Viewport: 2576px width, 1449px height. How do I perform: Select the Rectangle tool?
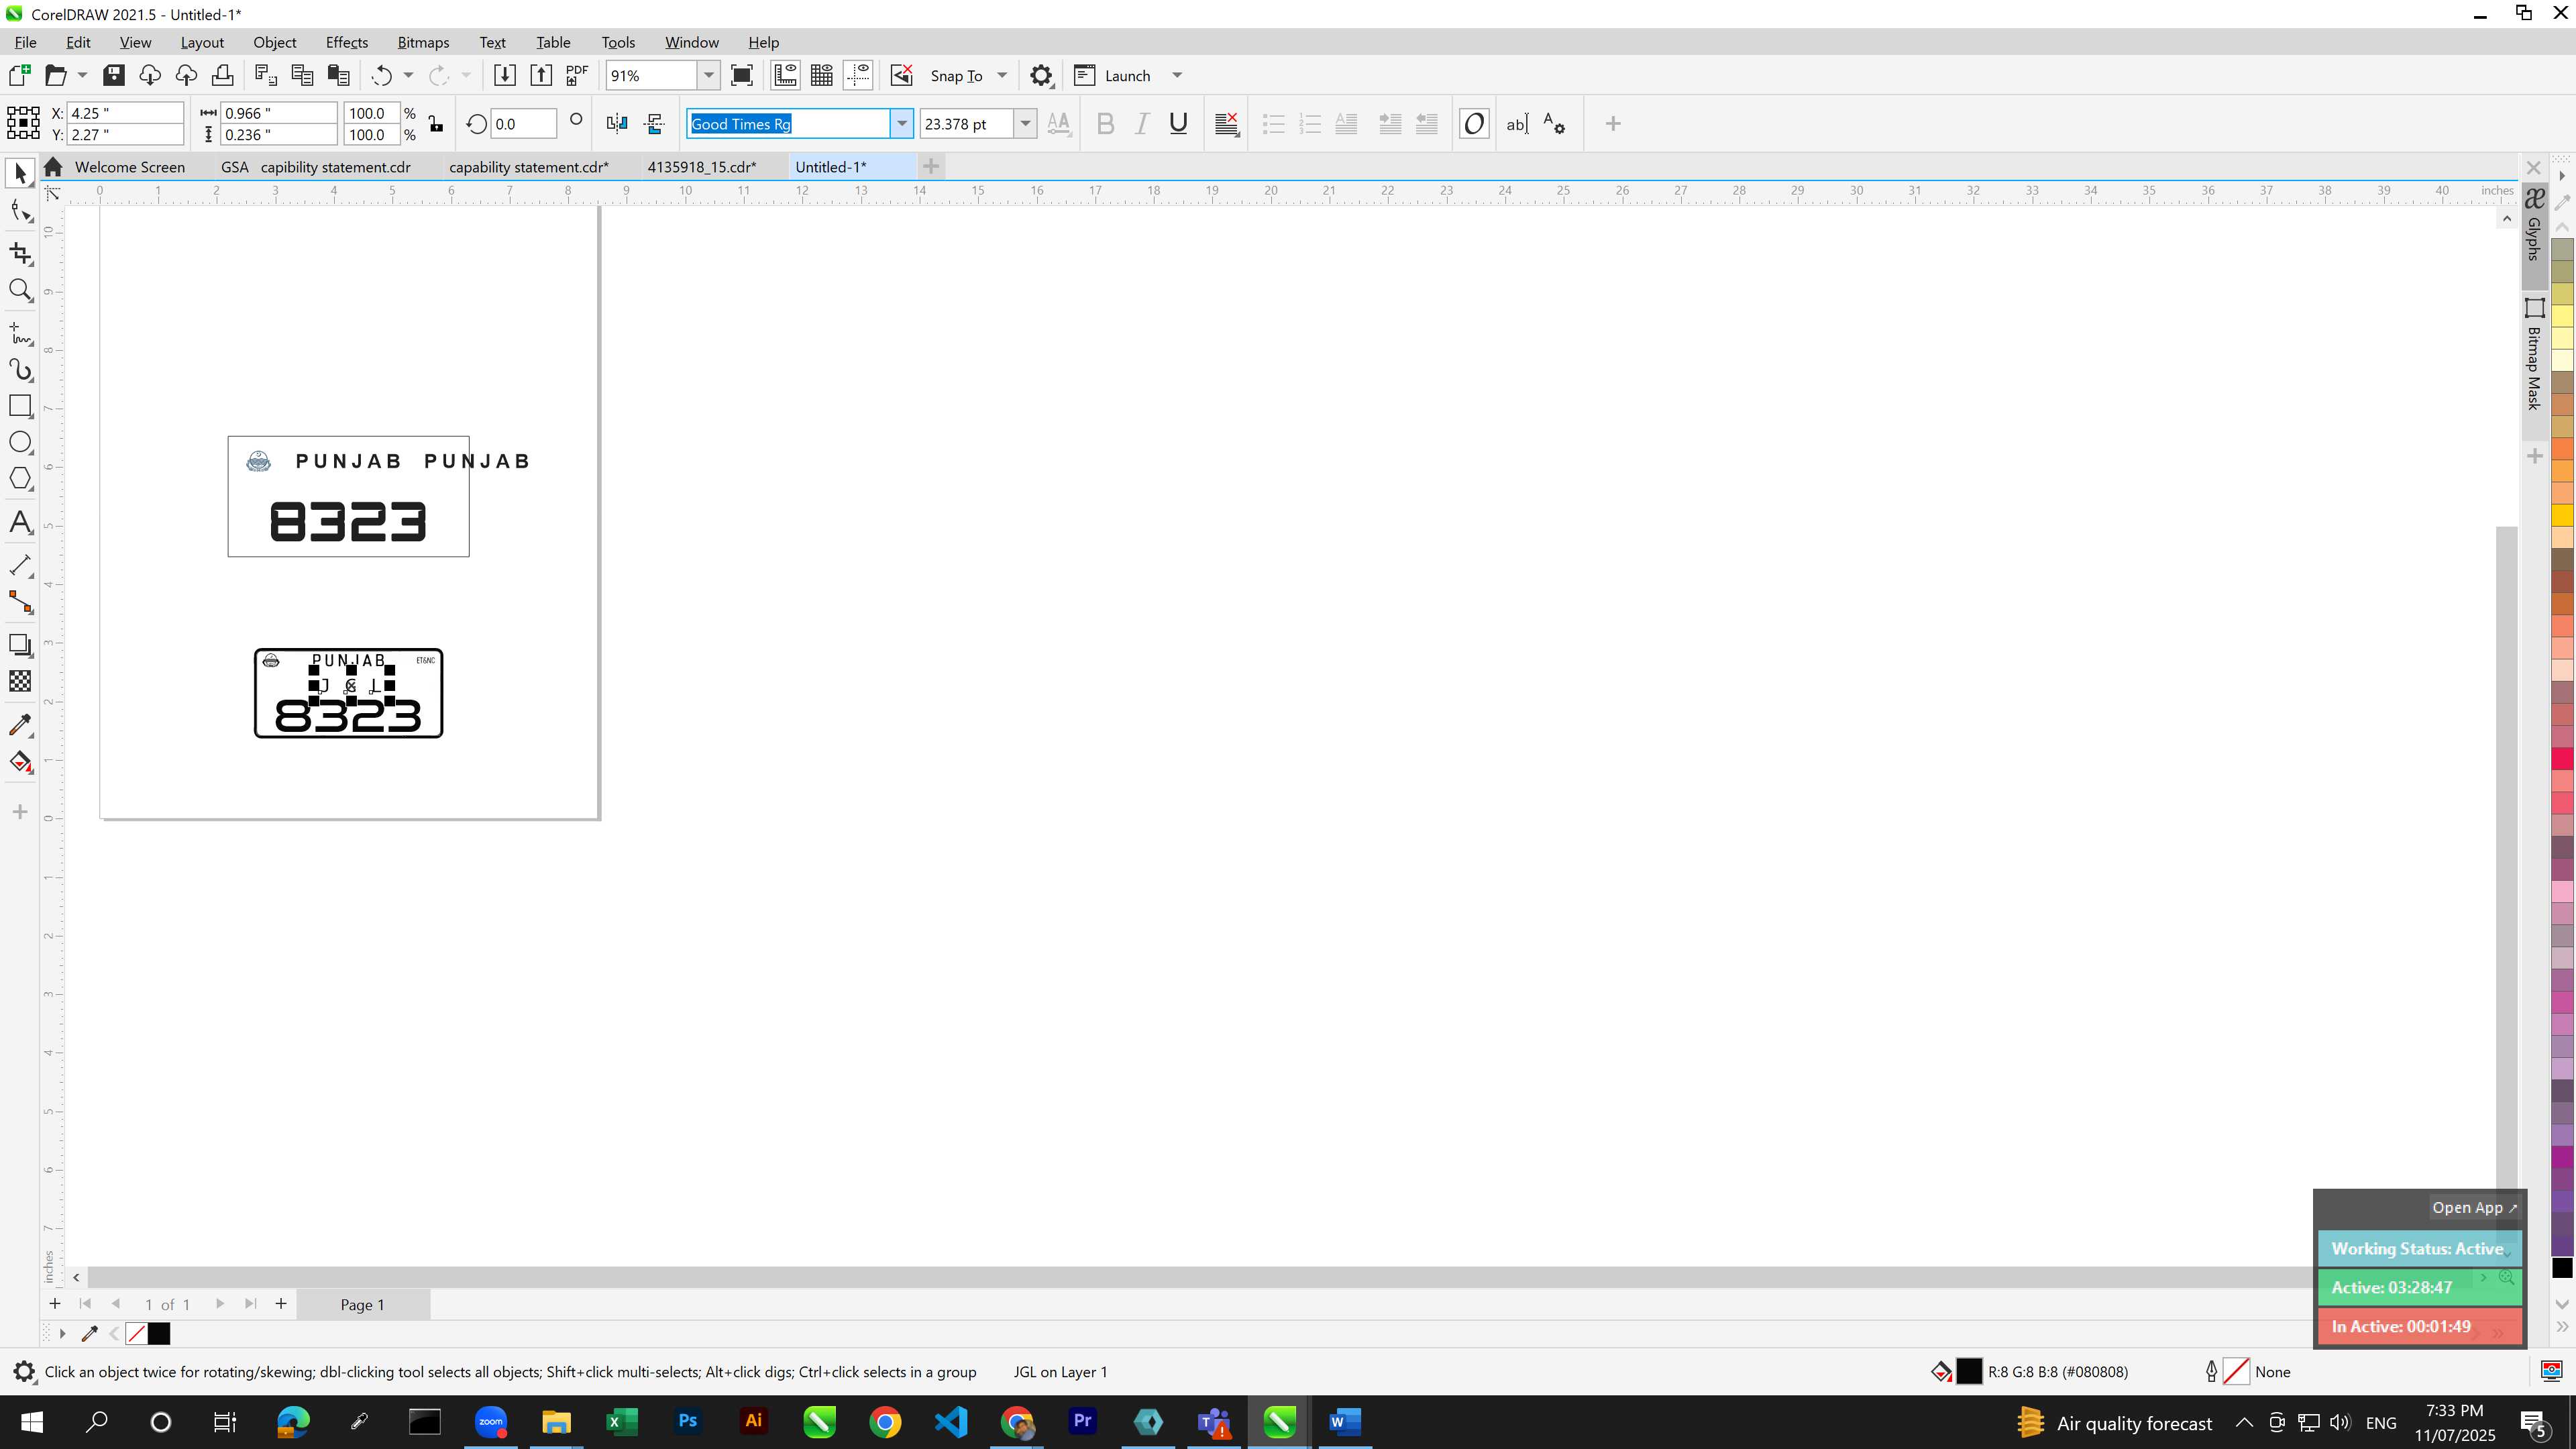click(x=20, y=406)
